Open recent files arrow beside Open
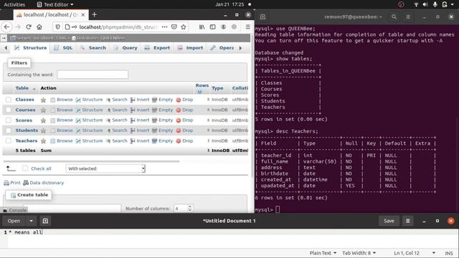 tap(31, 221)
